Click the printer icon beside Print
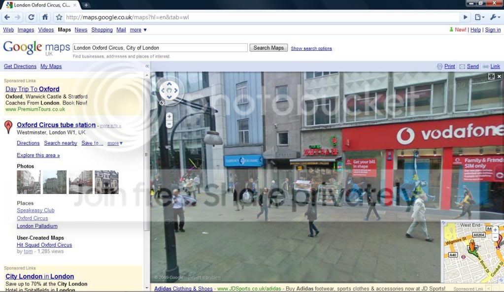This screenshot has height=292, width=504. [x=440, y=66]
